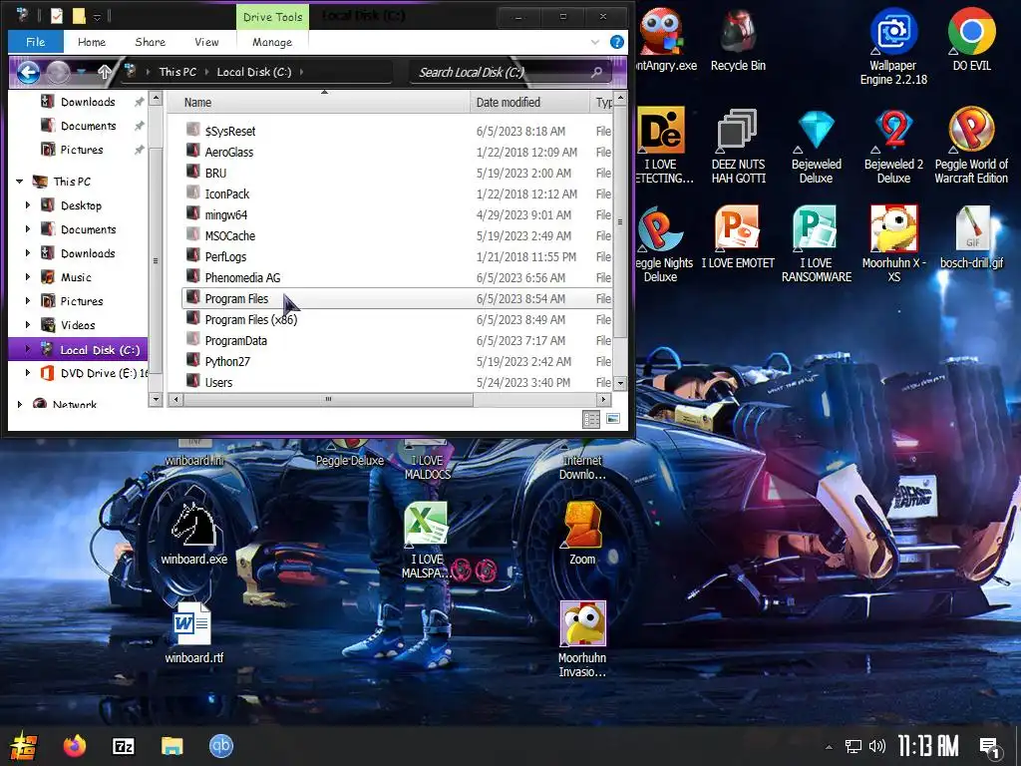Sort by Date modified column header
This screenshot has width=1021, height=766.
point(530,103)
